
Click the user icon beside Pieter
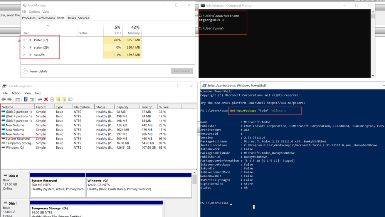(30, 40)
